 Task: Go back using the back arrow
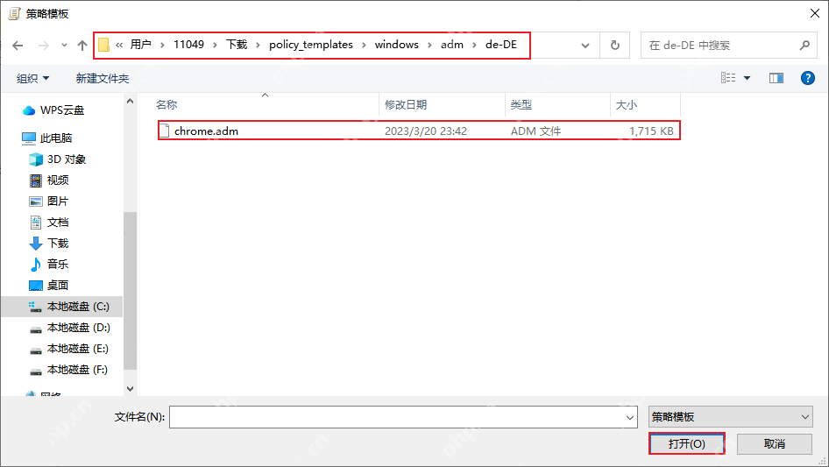tap(18, 46)
